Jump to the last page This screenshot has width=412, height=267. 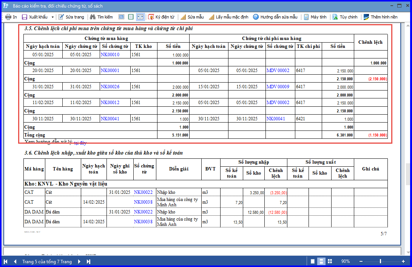pos(88,261)
